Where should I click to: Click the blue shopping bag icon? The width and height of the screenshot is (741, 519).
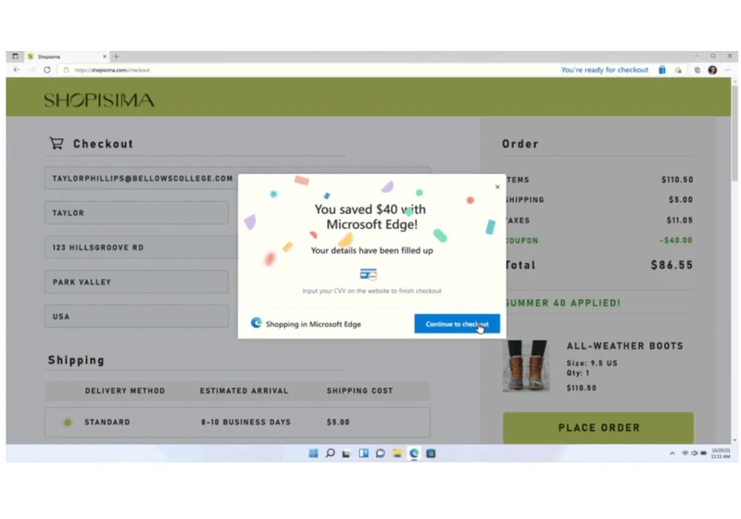(x=662, y=70)
